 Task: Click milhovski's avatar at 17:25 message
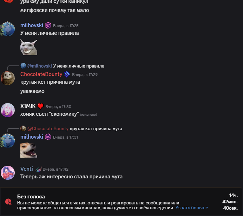tap(7, 29)
